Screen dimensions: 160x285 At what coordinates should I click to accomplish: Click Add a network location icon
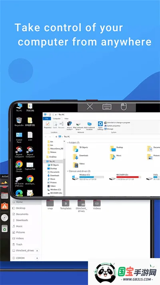click(x=89, y=126)
